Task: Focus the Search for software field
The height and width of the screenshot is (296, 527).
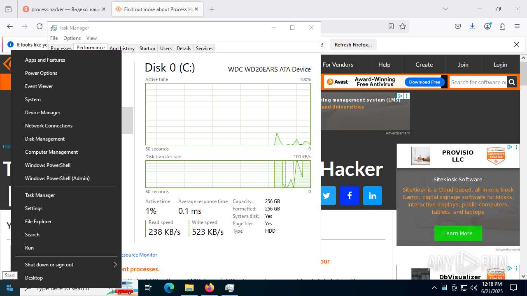Action: (x=478, y=82)
